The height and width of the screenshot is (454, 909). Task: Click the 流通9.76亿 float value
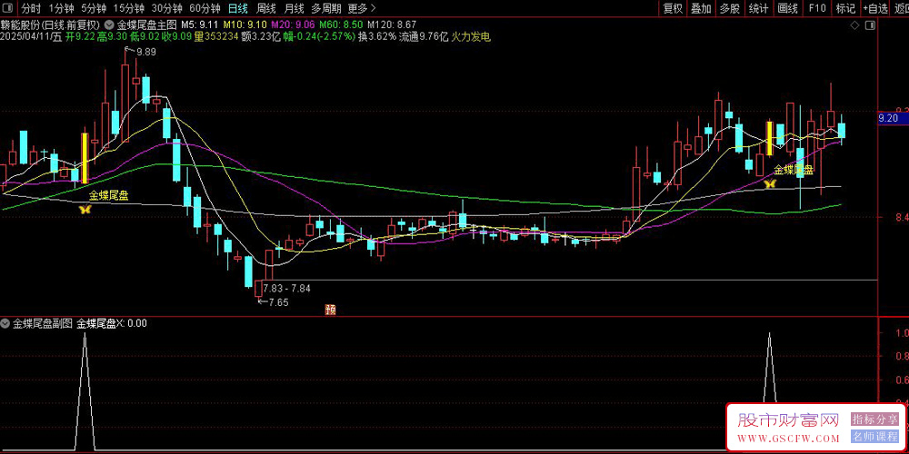pos(424,37)
